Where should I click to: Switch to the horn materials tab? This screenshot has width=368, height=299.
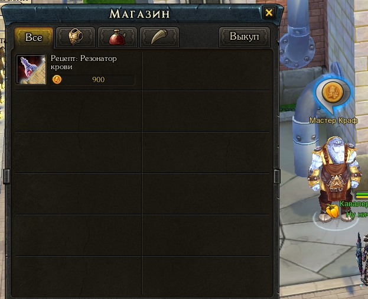coord(159,37)
